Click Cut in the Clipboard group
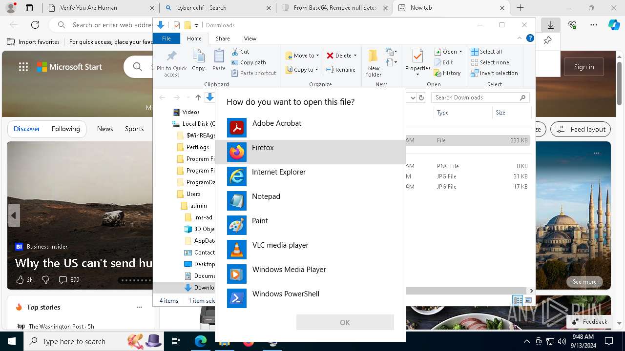The width and height of the screenshot is (625, 351). tap(240, 52)
